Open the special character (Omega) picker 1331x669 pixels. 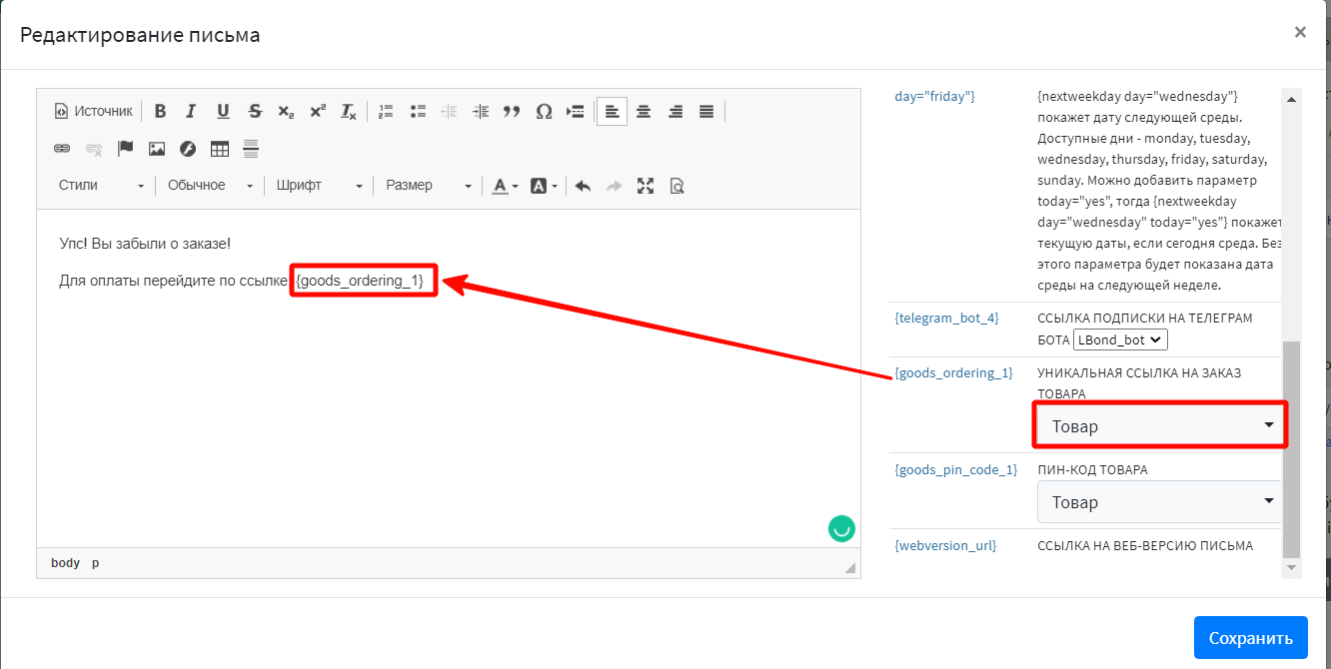[544, 111]
